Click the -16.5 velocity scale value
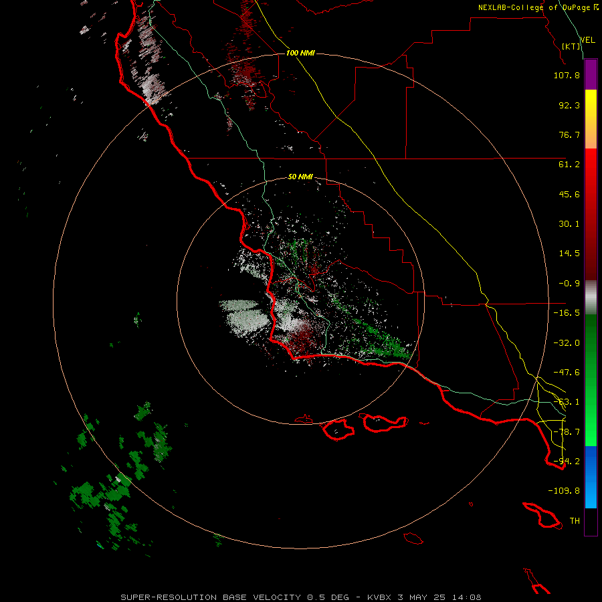The image size is (602, 602). [x=567, y=313]
